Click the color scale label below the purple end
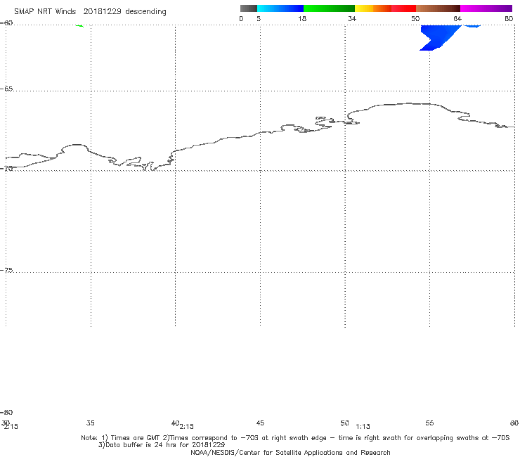The height and width of the screenshot is (457, 520). (x=509, y=18)
